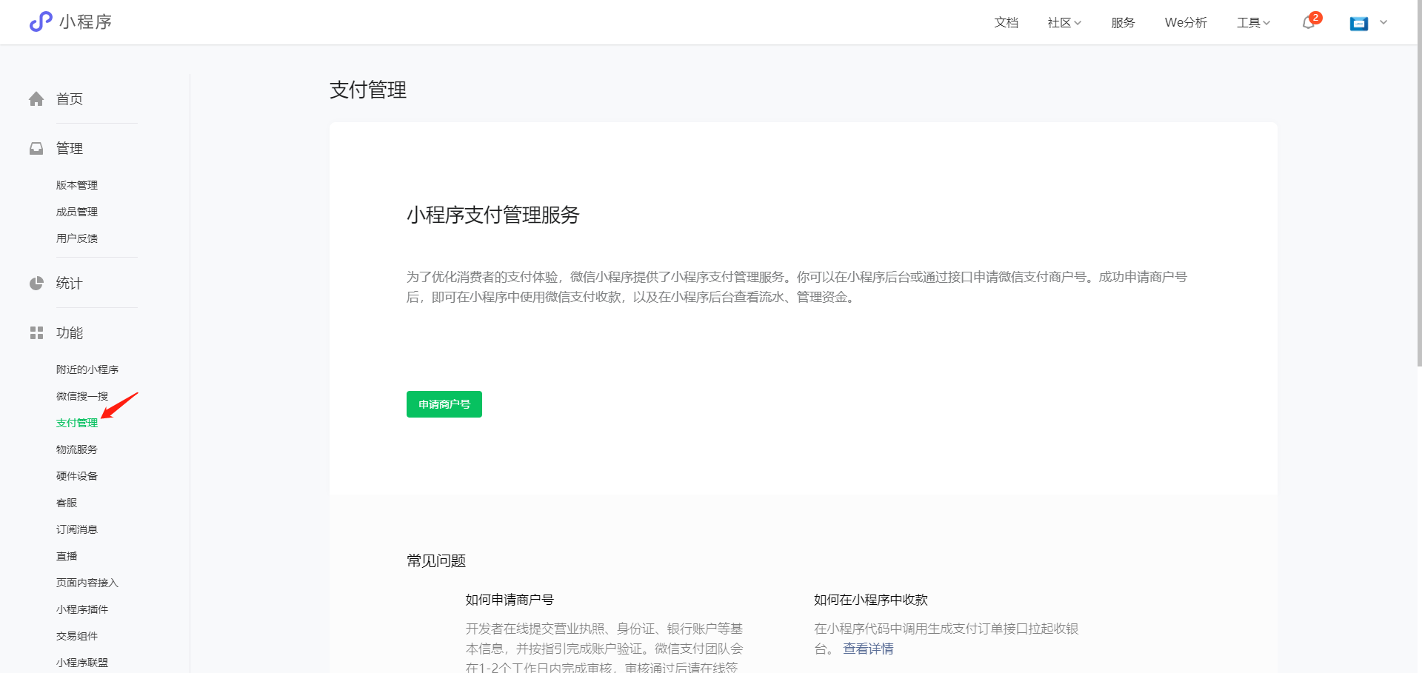The image size is (1422, 673).
Task: Open 交易组件 in the sidebar
Action: [x=77, y=636]
